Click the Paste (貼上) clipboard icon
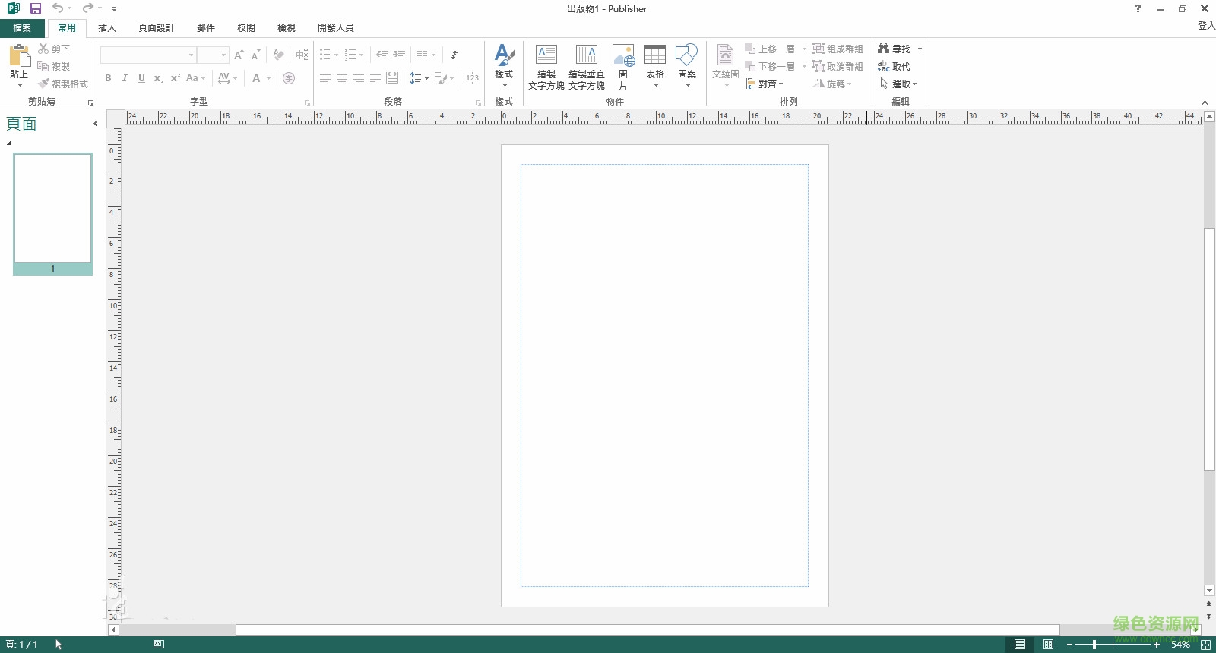1216x653 pixels. [x=19, y=56]
